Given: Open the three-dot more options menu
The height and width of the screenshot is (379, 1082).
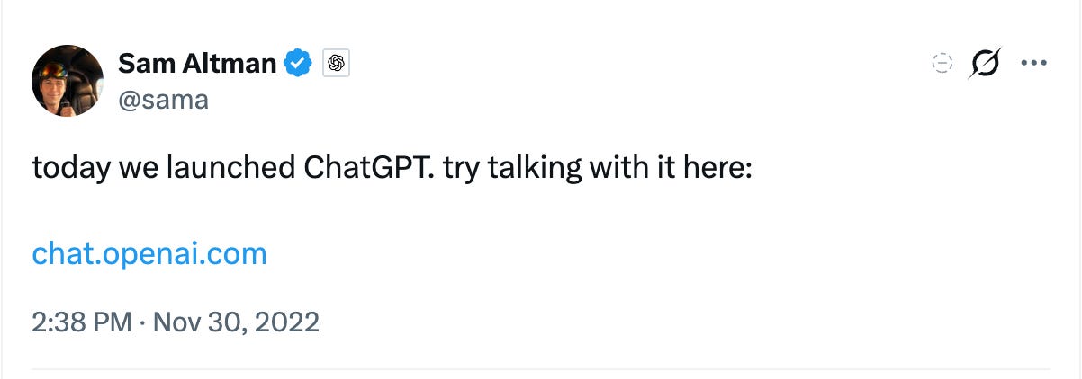Looking at the screenshot, I should tap(1033, 64).
